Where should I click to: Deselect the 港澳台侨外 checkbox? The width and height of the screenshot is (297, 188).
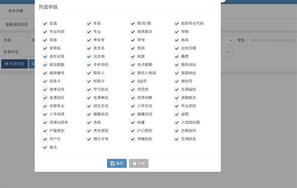tap(45, 122)
